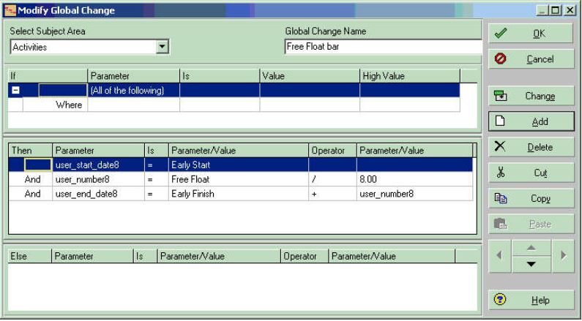Click the move up arrow button
This screenshot has width=582, height=321.
point(531,248)
